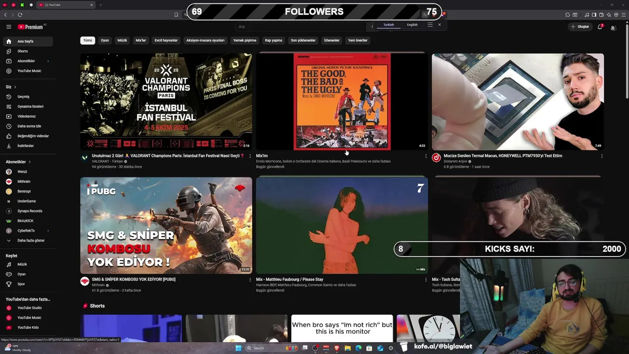Open options menu for VALORANT video

(x=250, y=156)
